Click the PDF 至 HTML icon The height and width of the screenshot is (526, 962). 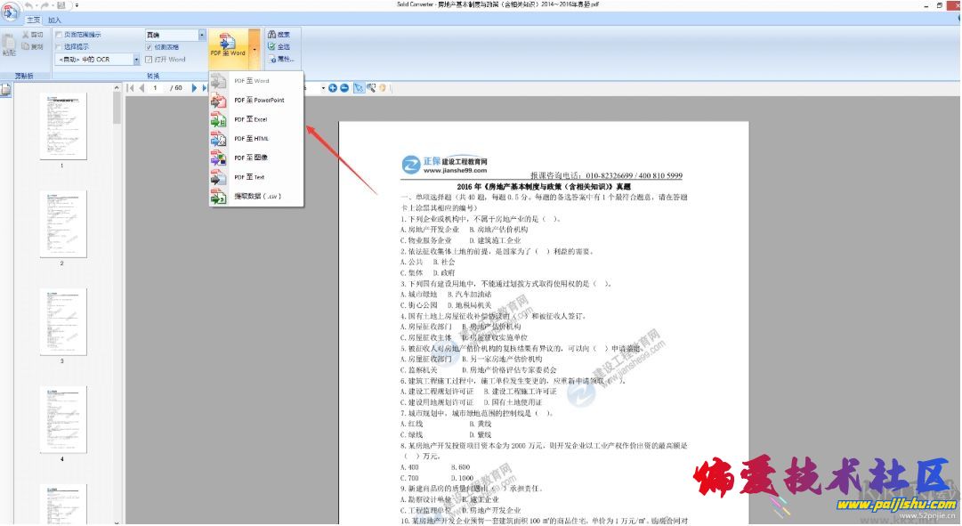[x=219, y=139]
